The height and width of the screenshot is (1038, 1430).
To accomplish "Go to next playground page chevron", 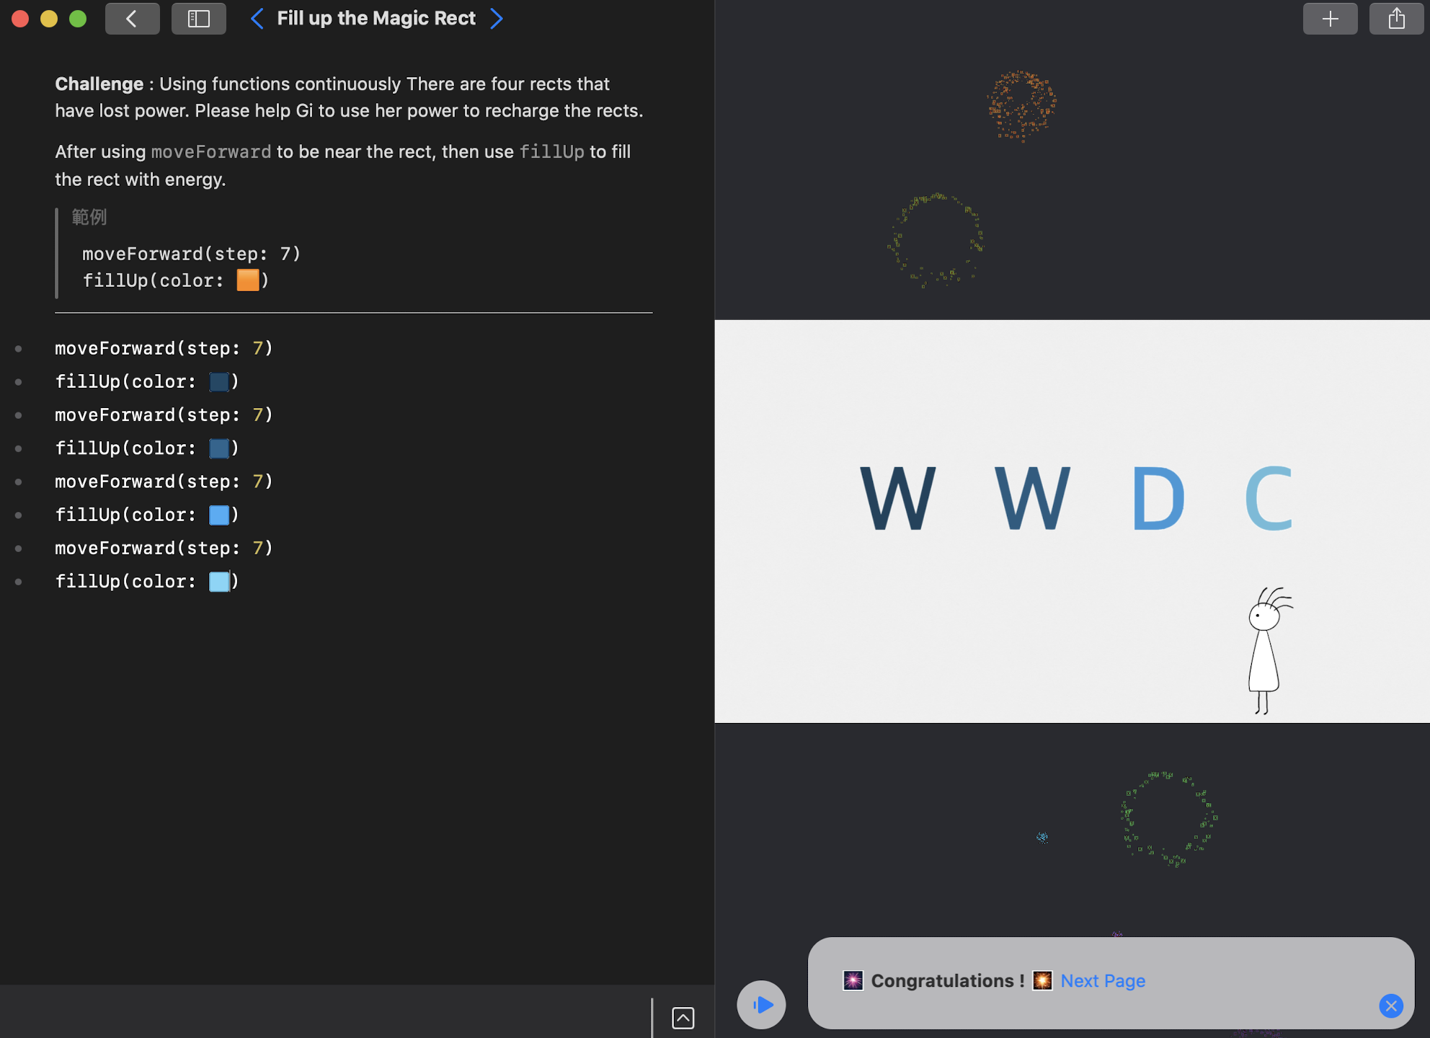I will (x=497, y=19).
